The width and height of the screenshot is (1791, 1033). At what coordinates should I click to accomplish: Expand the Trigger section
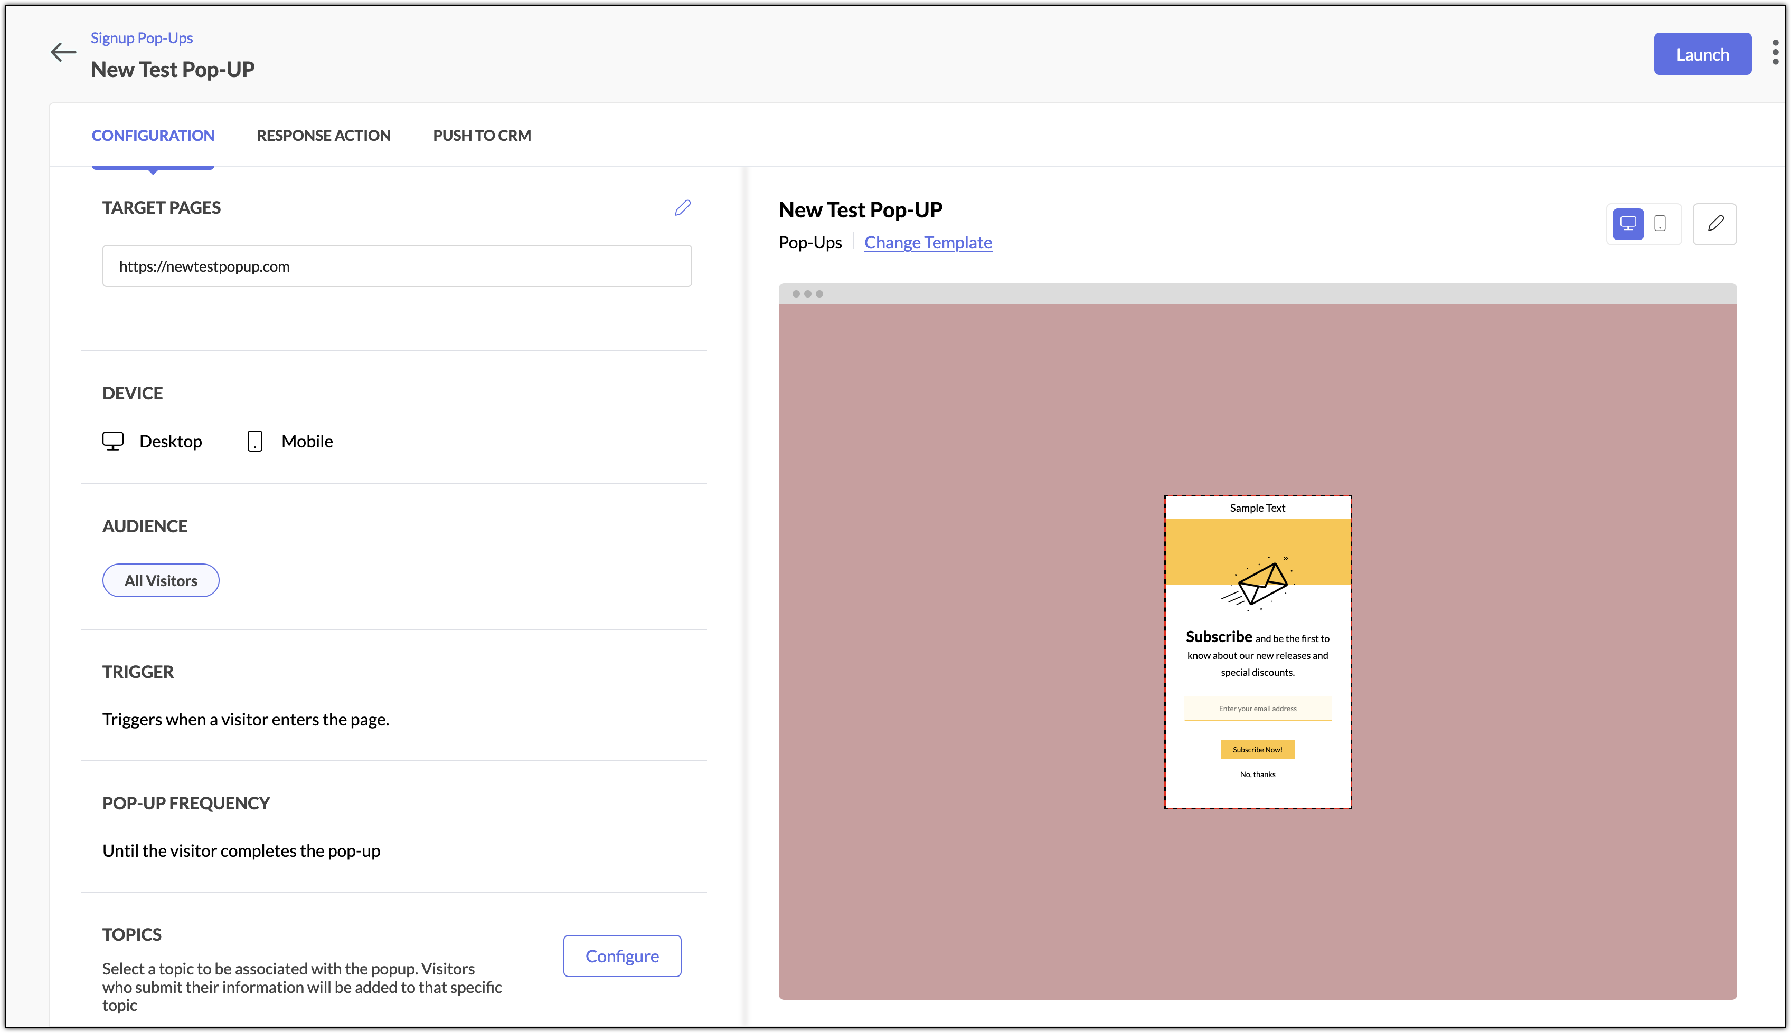click(138, 671)
